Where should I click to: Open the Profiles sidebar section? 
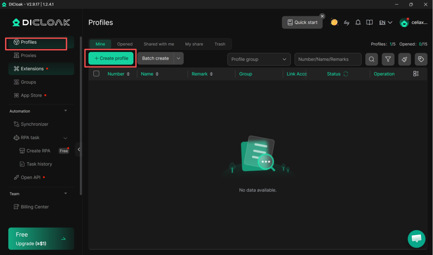[41, 42]
